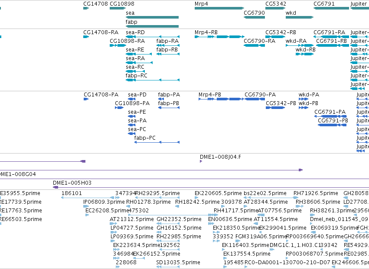
Task: Click the RH29295.5prime EST label
Action: (158, 193)
